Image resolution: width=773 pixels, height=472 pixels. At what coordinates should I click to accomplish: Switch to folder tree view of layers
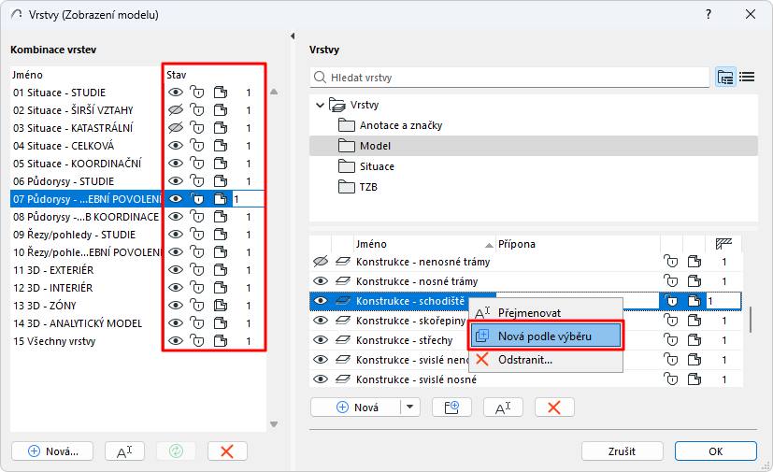[725, 78]
